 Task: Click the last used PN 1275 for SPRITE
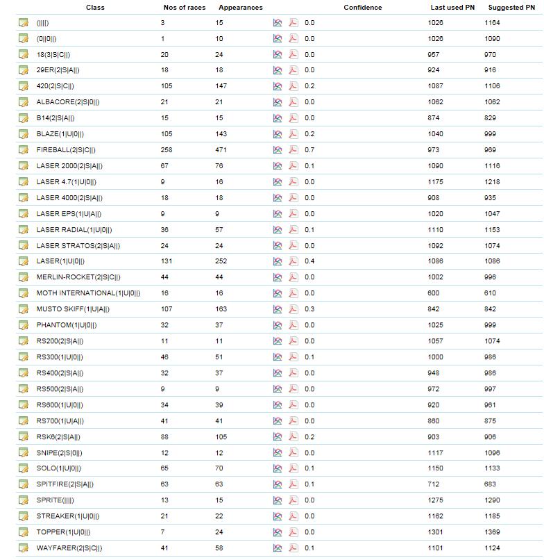436,500
